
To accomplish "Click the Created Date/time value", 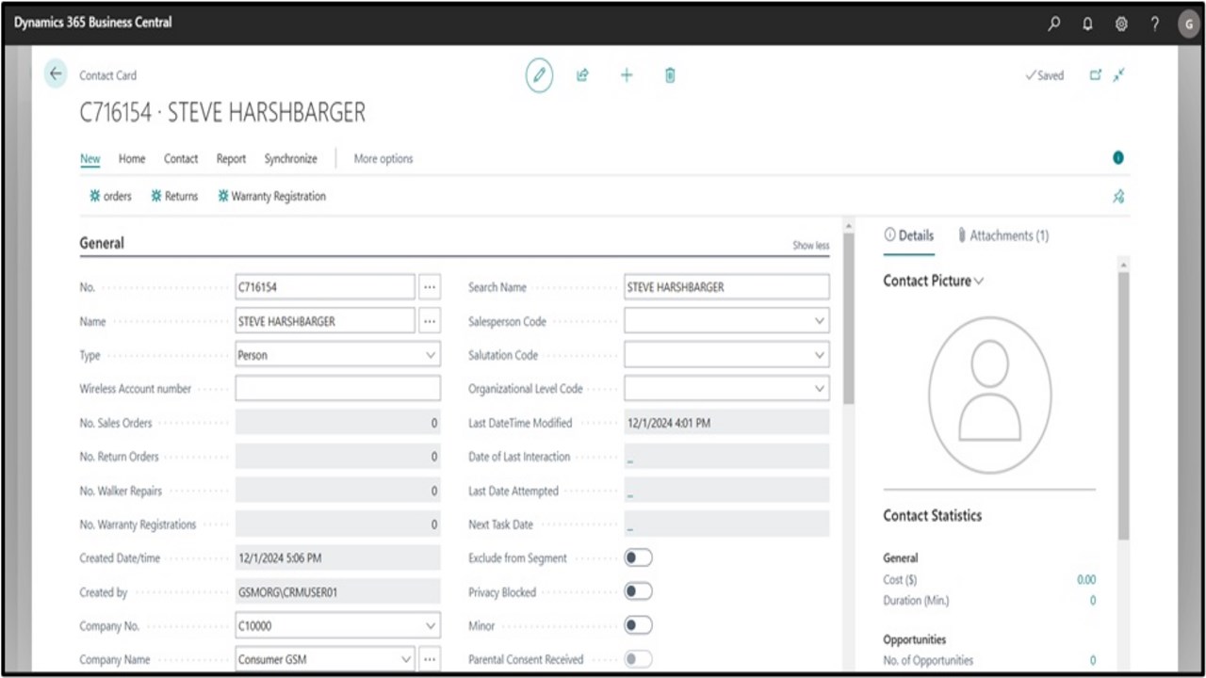I will pos(337,558).
